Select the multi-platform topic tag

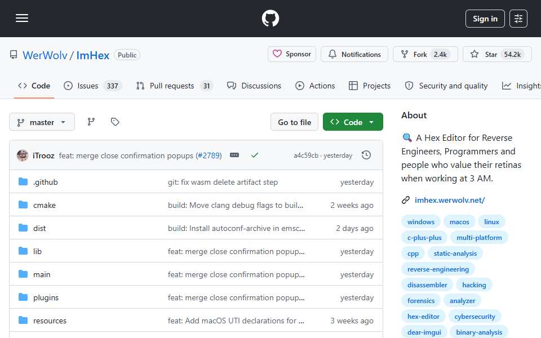(479, 238)
